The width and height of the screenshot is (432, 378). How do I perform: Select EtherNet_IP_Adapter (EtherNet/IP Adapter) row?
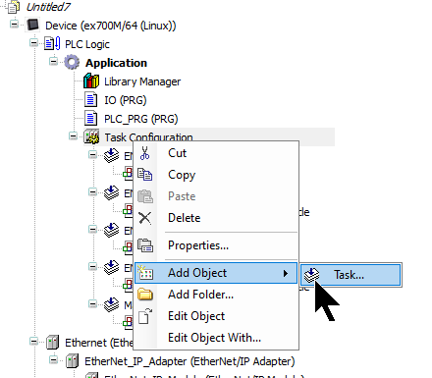189,361
